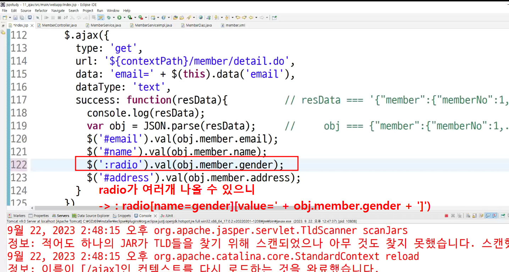Open the JUnit view tab
The image size is (509, 272).
pyautogui.click(x=167, y=216)
